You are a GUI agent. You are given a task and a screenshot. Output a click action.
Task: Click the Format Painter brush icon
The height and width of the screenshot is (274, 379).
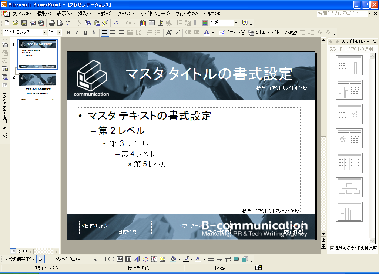(105, 23)
